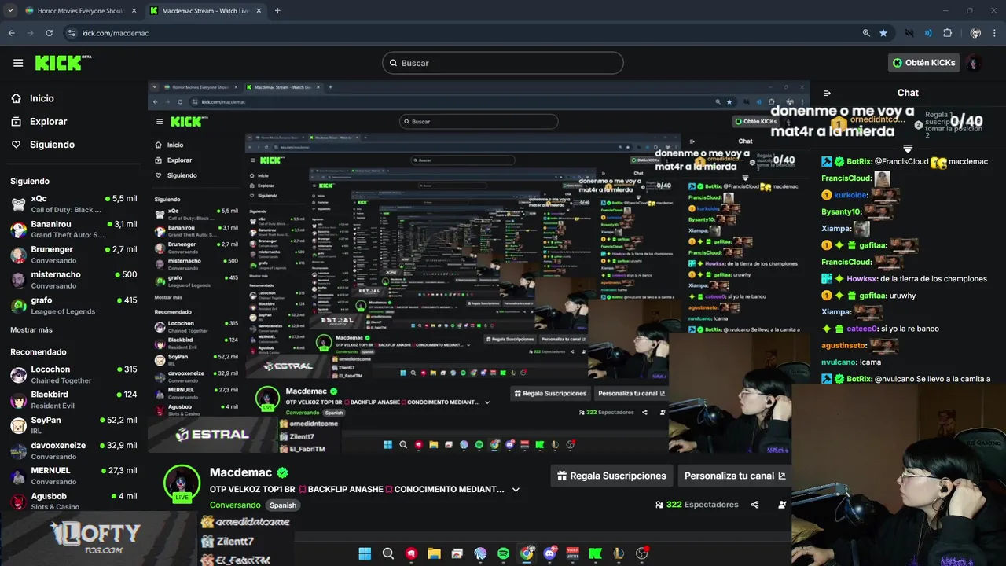The width and height of the screenshot is (1006, 566).
Task: Click the Obtén KICKs button
Action: [924, 63]
